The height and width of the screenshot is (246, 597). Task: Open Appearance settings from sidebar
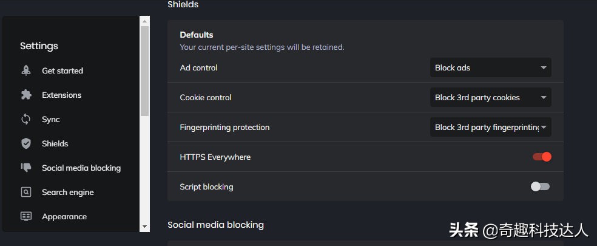click(x=64, y=216)
